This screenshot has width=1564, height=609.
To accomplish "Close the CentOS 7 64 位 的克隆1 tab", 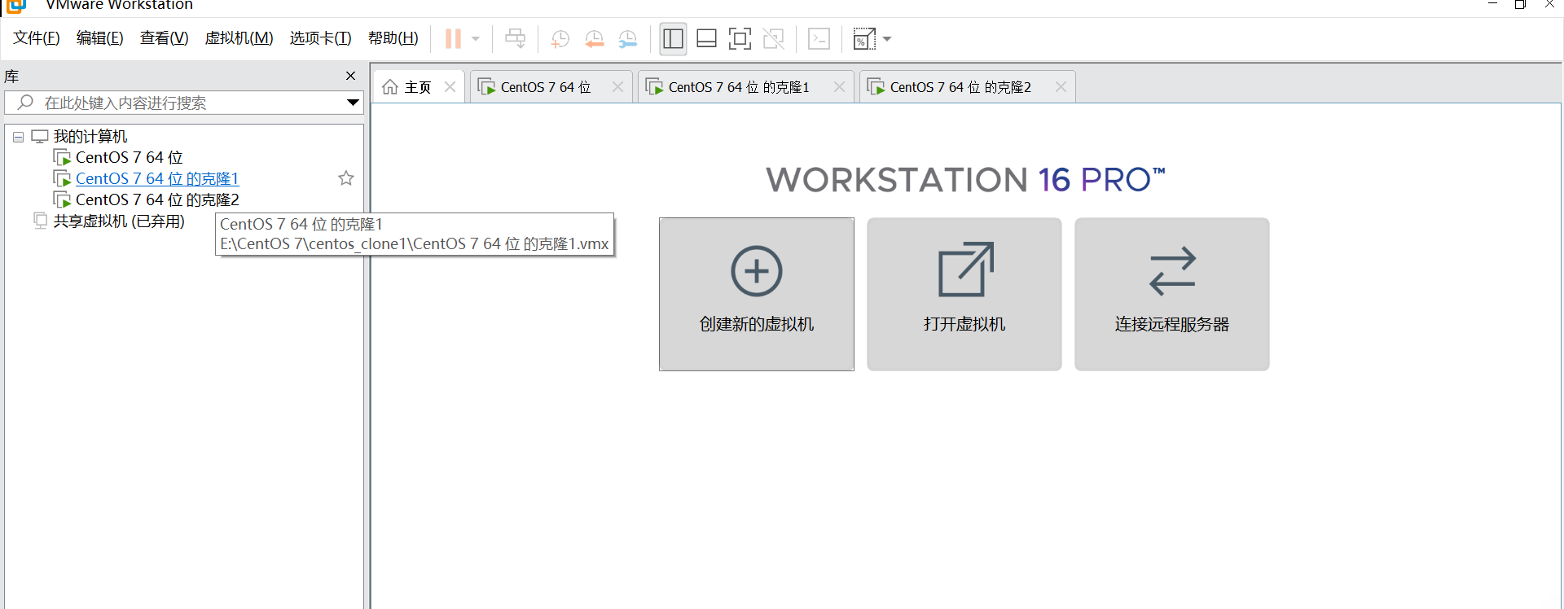I will tap(839, 87).
